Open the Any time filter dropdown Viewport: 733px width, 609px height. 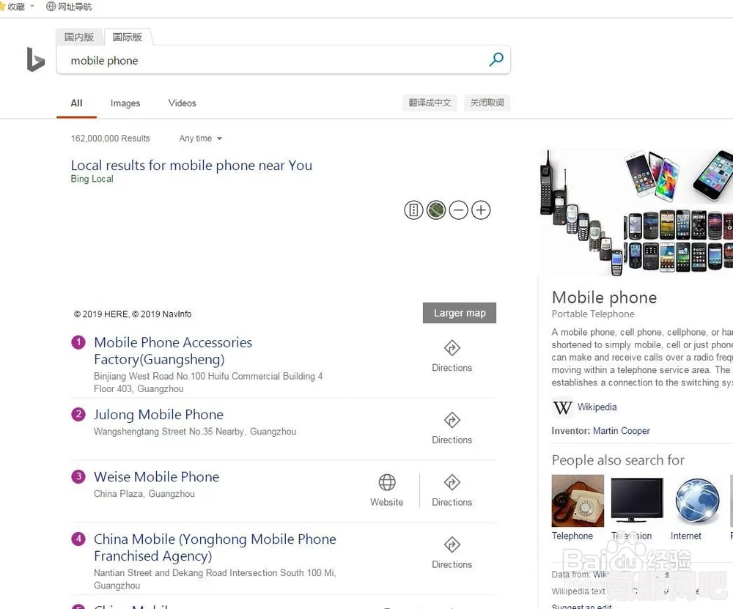click(201, 139)
